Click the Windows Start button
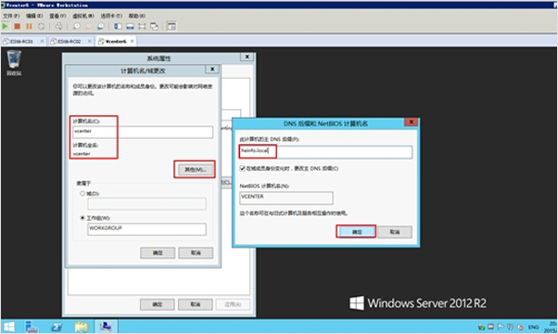Image resolution: width=558 pixels, height=334 pixels. [x=9, y=327]
